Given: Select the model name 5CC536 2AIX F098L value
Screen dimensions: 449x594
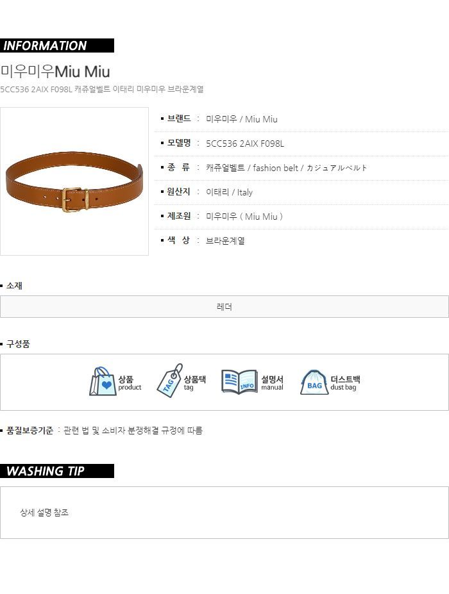Looking at the screenshot, I should pos(244,144).
